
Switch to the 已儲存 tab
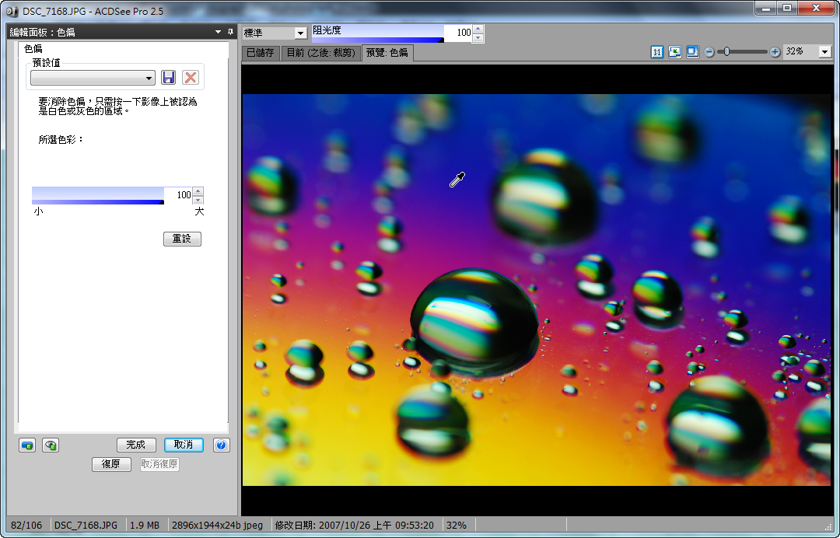pos(260,53)
